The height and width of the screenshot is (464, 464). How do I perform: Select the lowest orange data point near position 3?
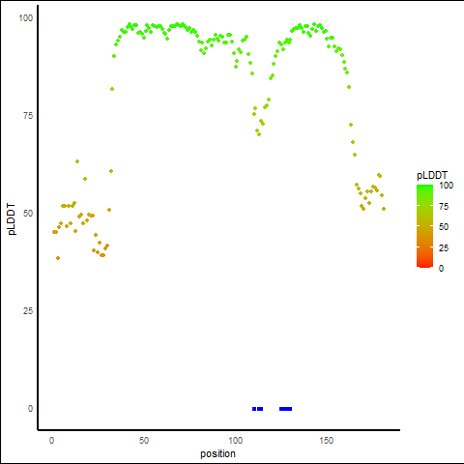(x=58, y=258)
